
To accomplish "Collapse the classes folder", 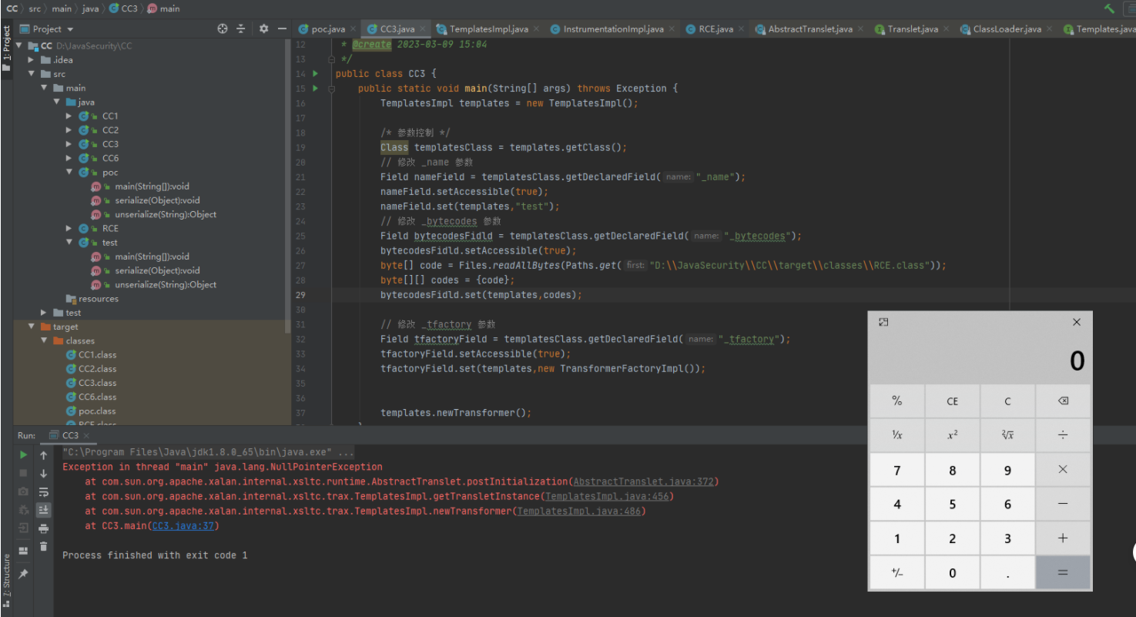I will coord(44,340).
